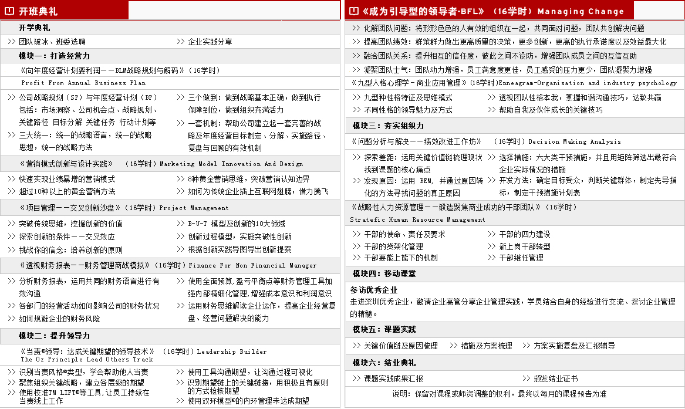Select the line B-U-T 模型及创新的10大领域

tap(237, 224)
